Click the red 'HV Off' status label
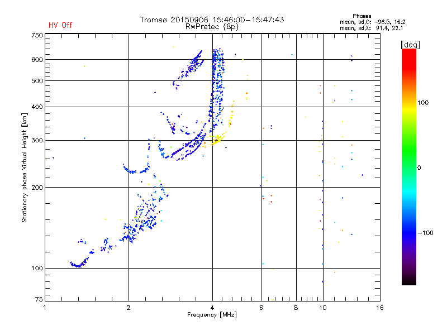Viewport: 447px width, 335px height. click(x=60, y=25)
